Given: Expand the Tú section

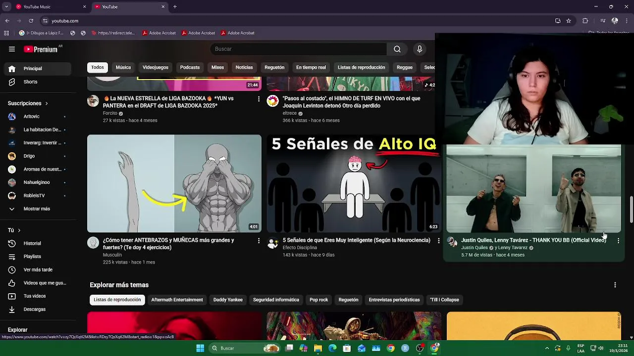Looking at the screenshot, I should (x=14, y=230).
